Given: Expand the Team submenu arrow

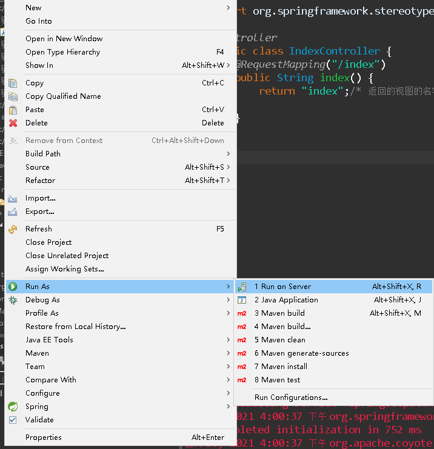Looking at the screenshot, I should point(229,367).
